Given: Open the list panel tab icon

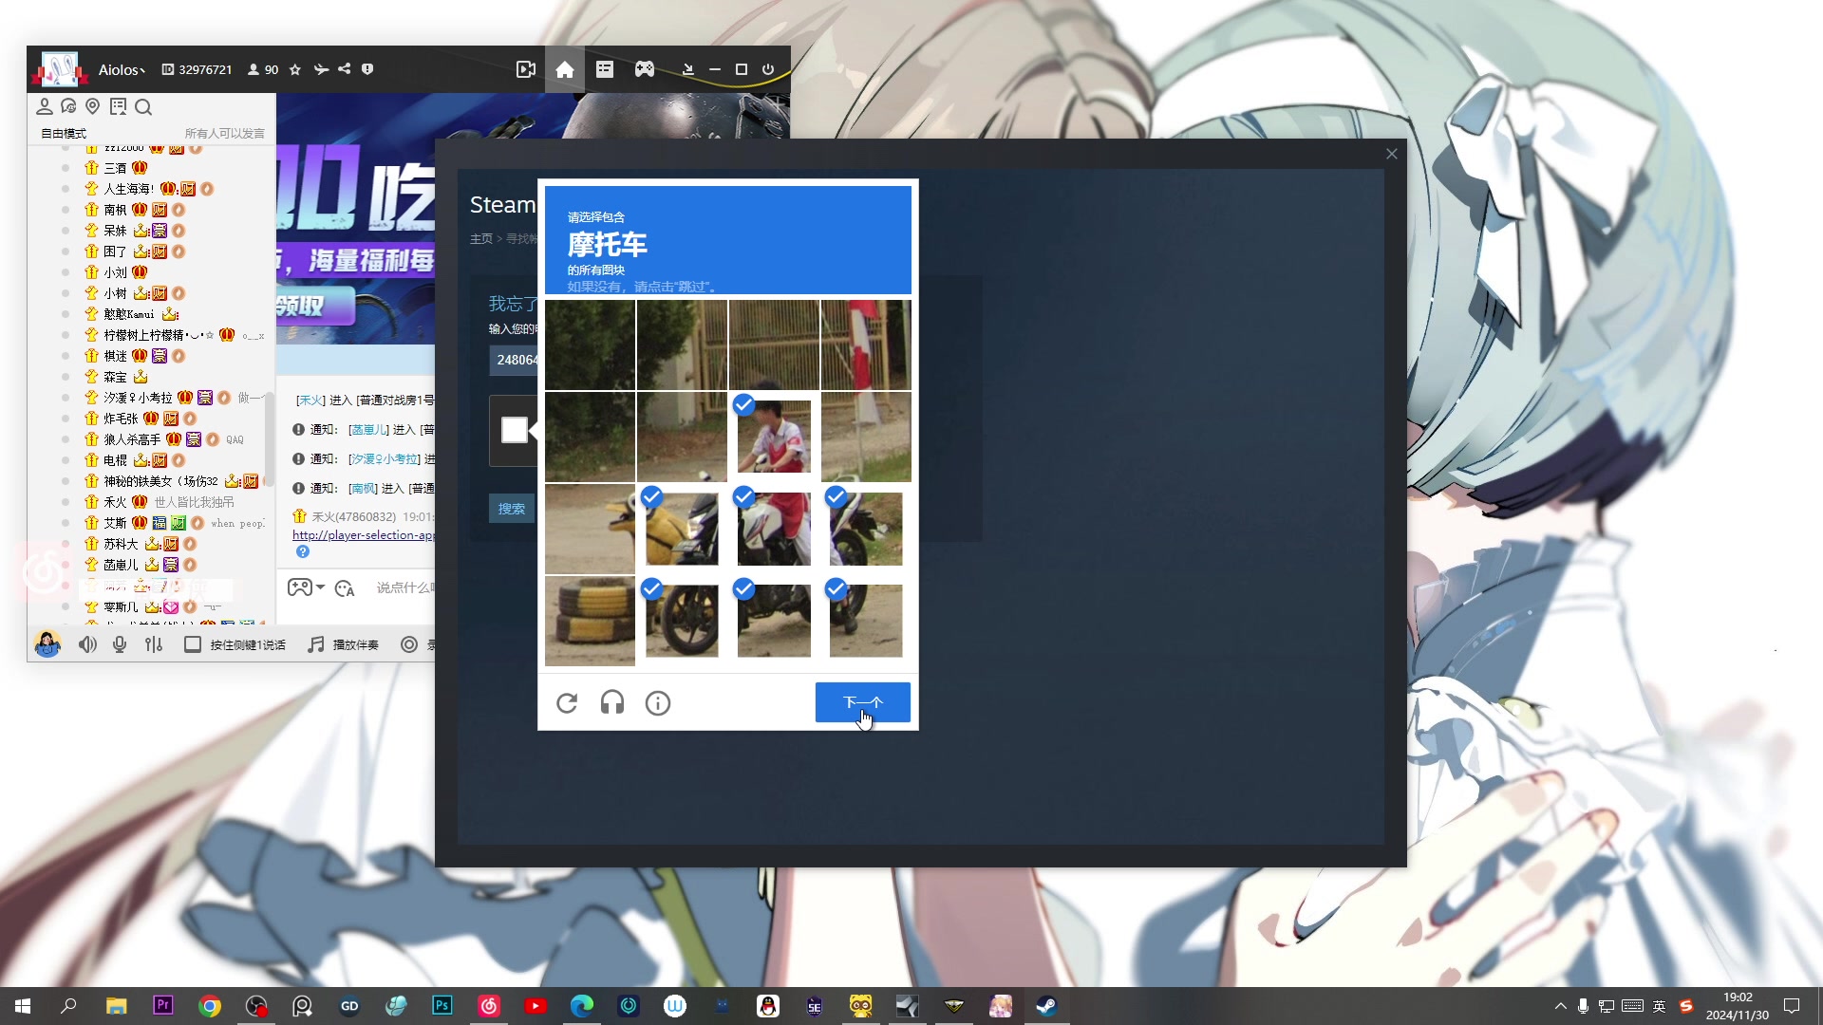Looking at the screenshot, I should coord(605,69).
